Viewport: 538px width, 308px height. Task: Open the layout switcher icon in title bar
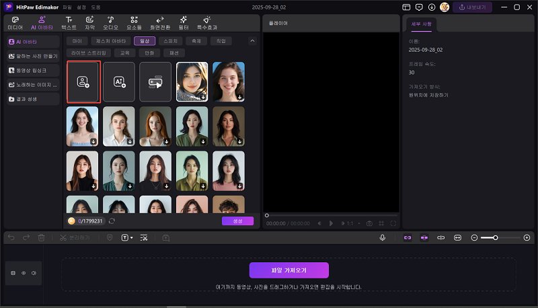[406, 7]
